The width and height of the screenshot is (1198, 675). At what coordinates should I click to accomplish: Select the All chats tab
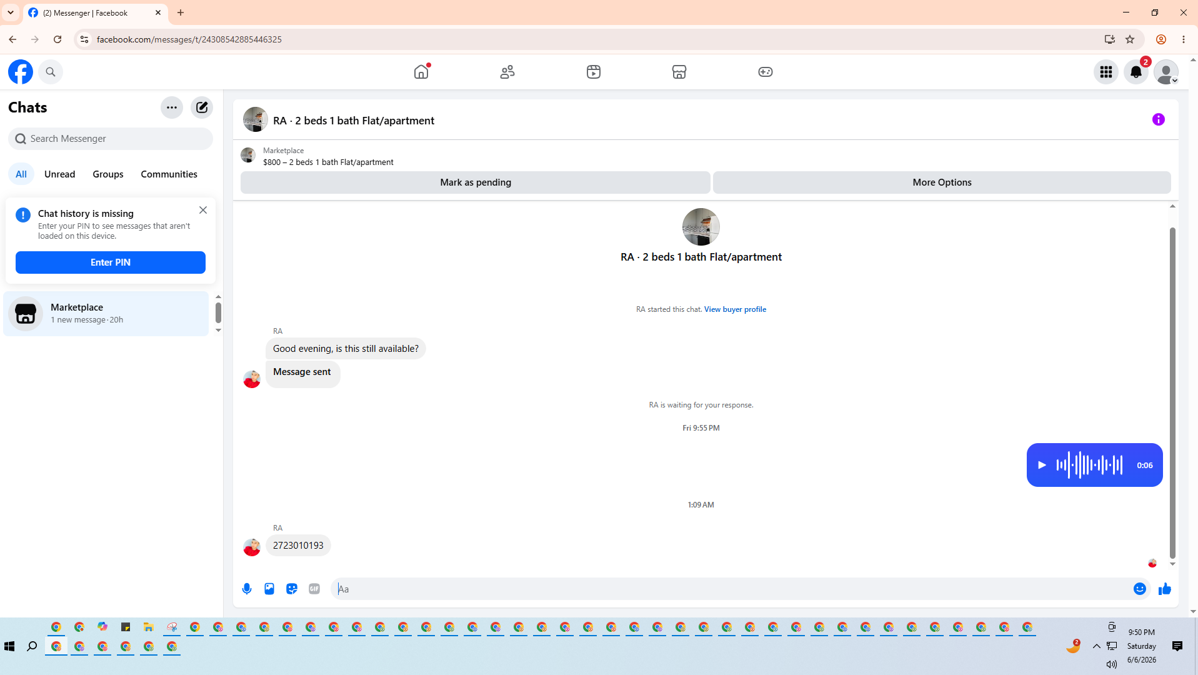coord(21,174)
